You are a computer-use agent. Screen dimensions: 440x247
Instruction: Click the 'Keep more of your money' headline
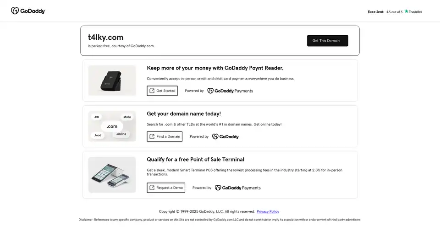click(215, 68)
